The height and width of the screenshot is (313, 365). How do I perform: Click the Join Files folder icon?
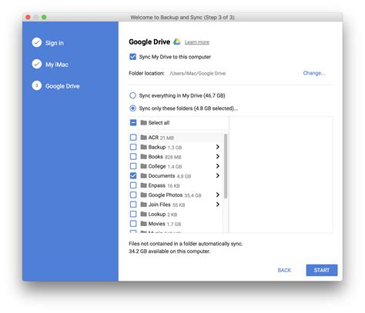(143, 205)
